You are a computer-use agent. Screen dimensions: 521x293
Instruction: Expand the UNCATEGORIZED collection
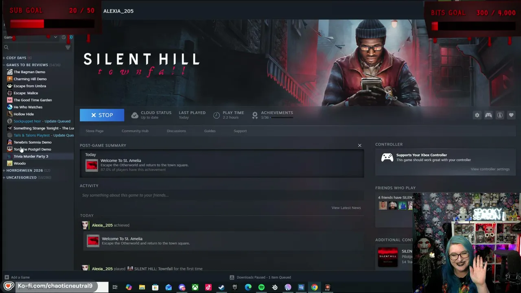pyautogui.click(x=4, y=177)
